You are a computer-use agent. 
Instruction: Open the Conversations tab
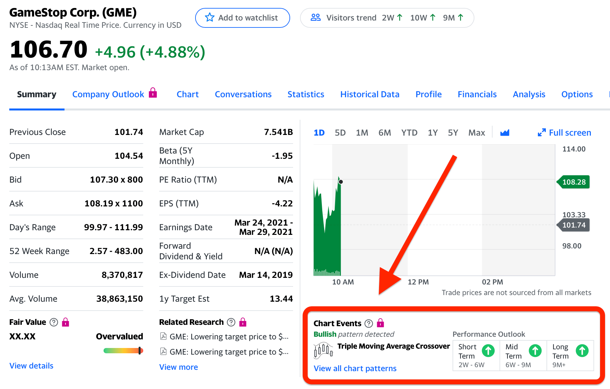(x=243, y=95)
